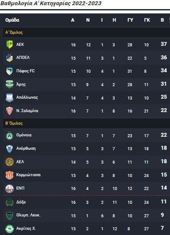Click the Β points column header
Viewport: 170px width, 235px height.
[162, 20]
